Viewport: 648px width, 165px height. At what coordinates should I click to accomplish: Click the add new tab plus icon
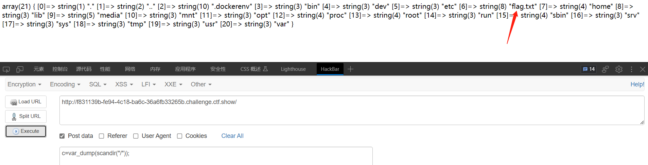point(351,69)
